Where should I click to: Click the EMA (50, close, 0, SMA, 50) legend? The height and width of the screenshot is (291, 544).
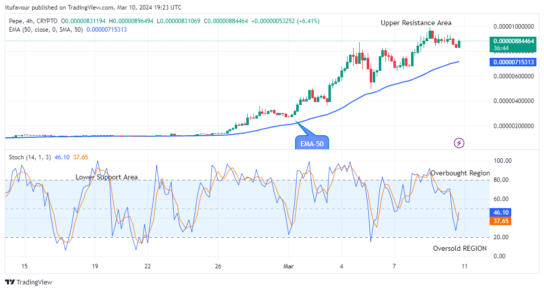[x=46, y=30]
